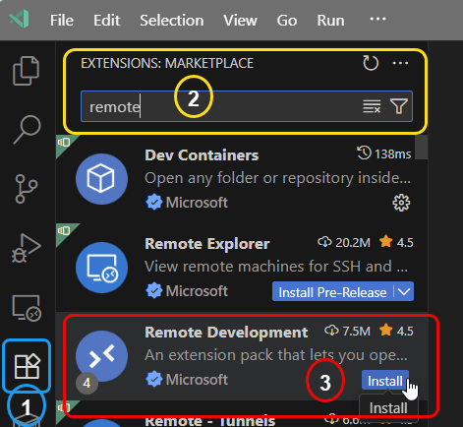Open the Dev Containers extension entry
463x427 pixels.
(242, 179)
